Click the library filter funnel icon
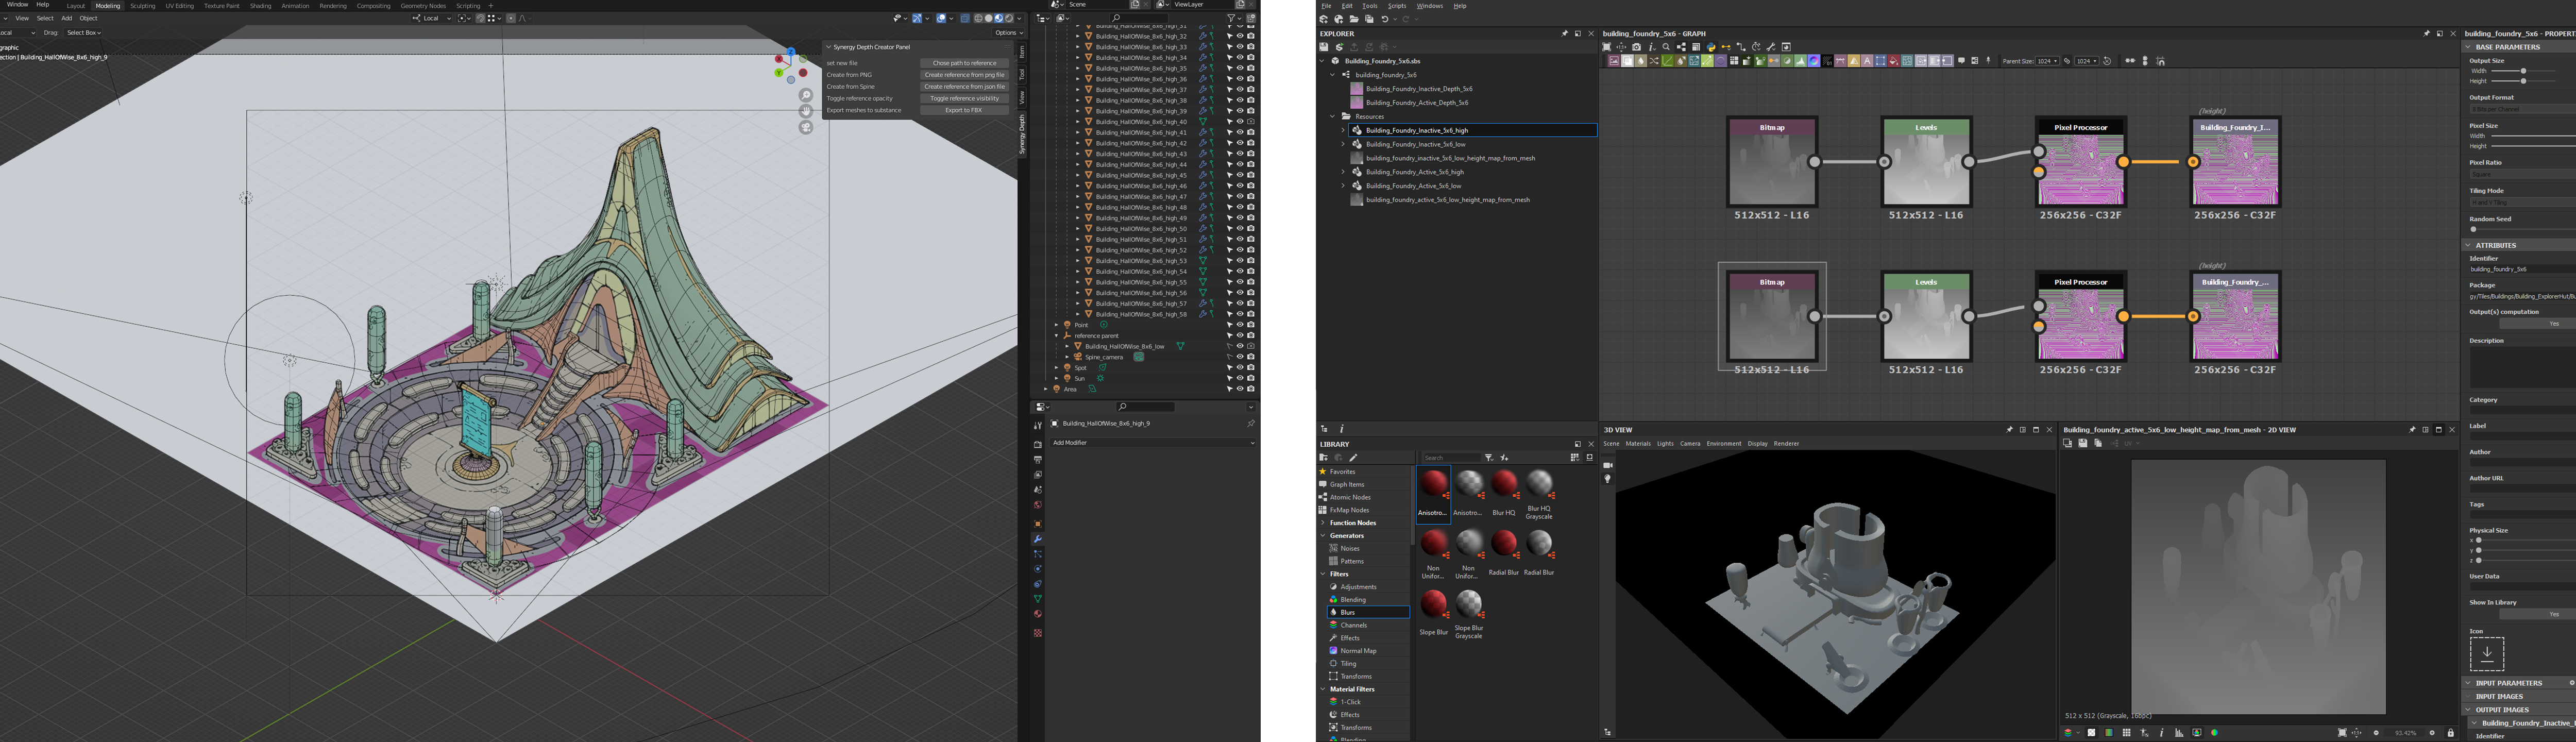2576x742 pixels. [x=1488, y=458]
